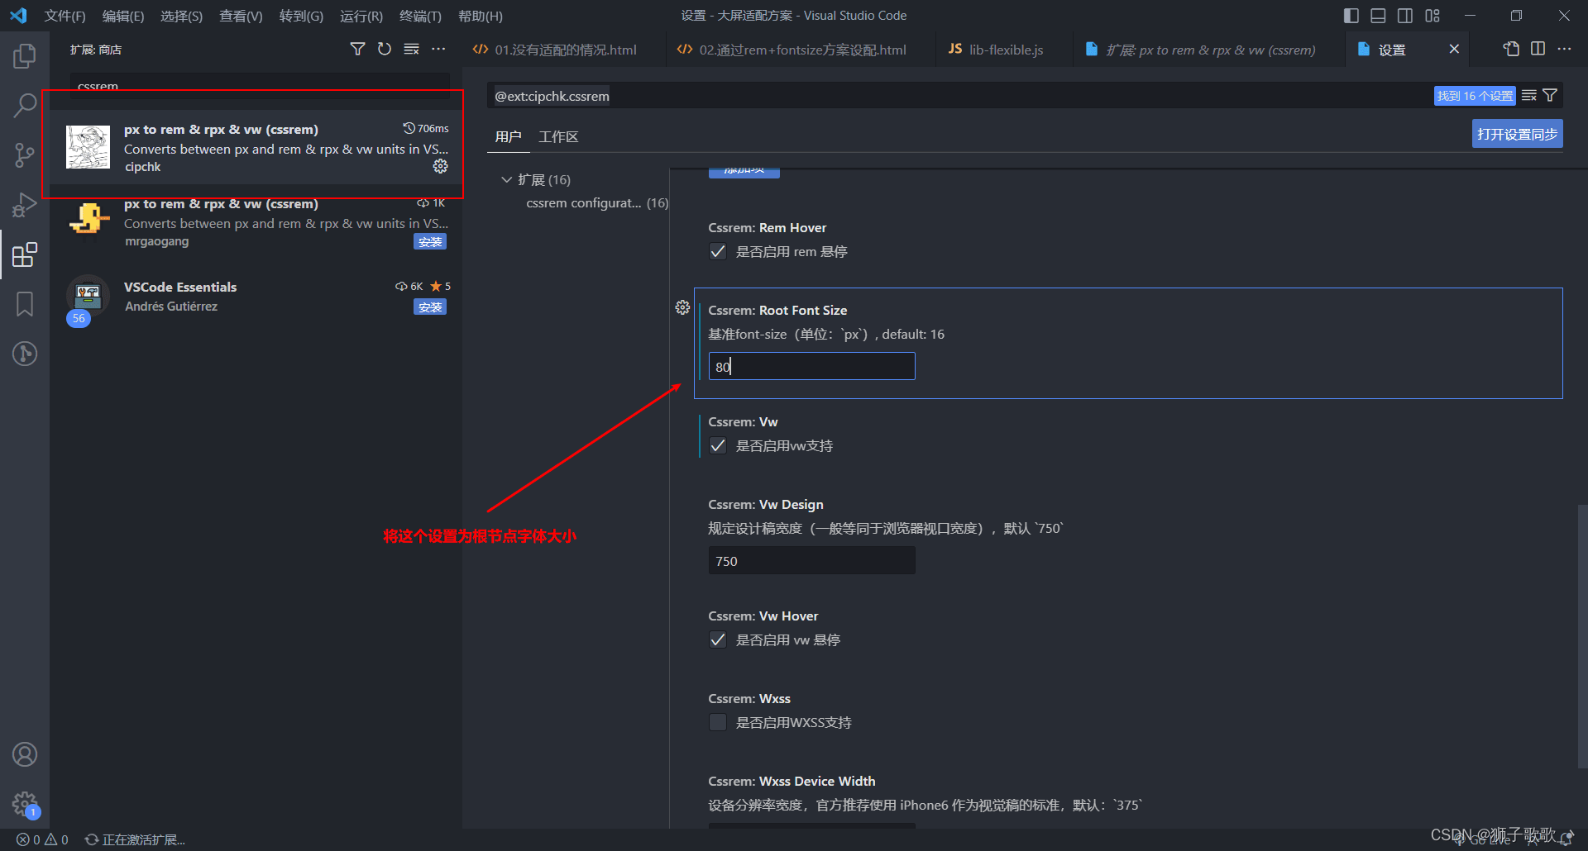Image resolution: width=1588 pixels, height=851 pixels.
Task: Select VSCode Essentials extension entry
Action: pos(256,297)
